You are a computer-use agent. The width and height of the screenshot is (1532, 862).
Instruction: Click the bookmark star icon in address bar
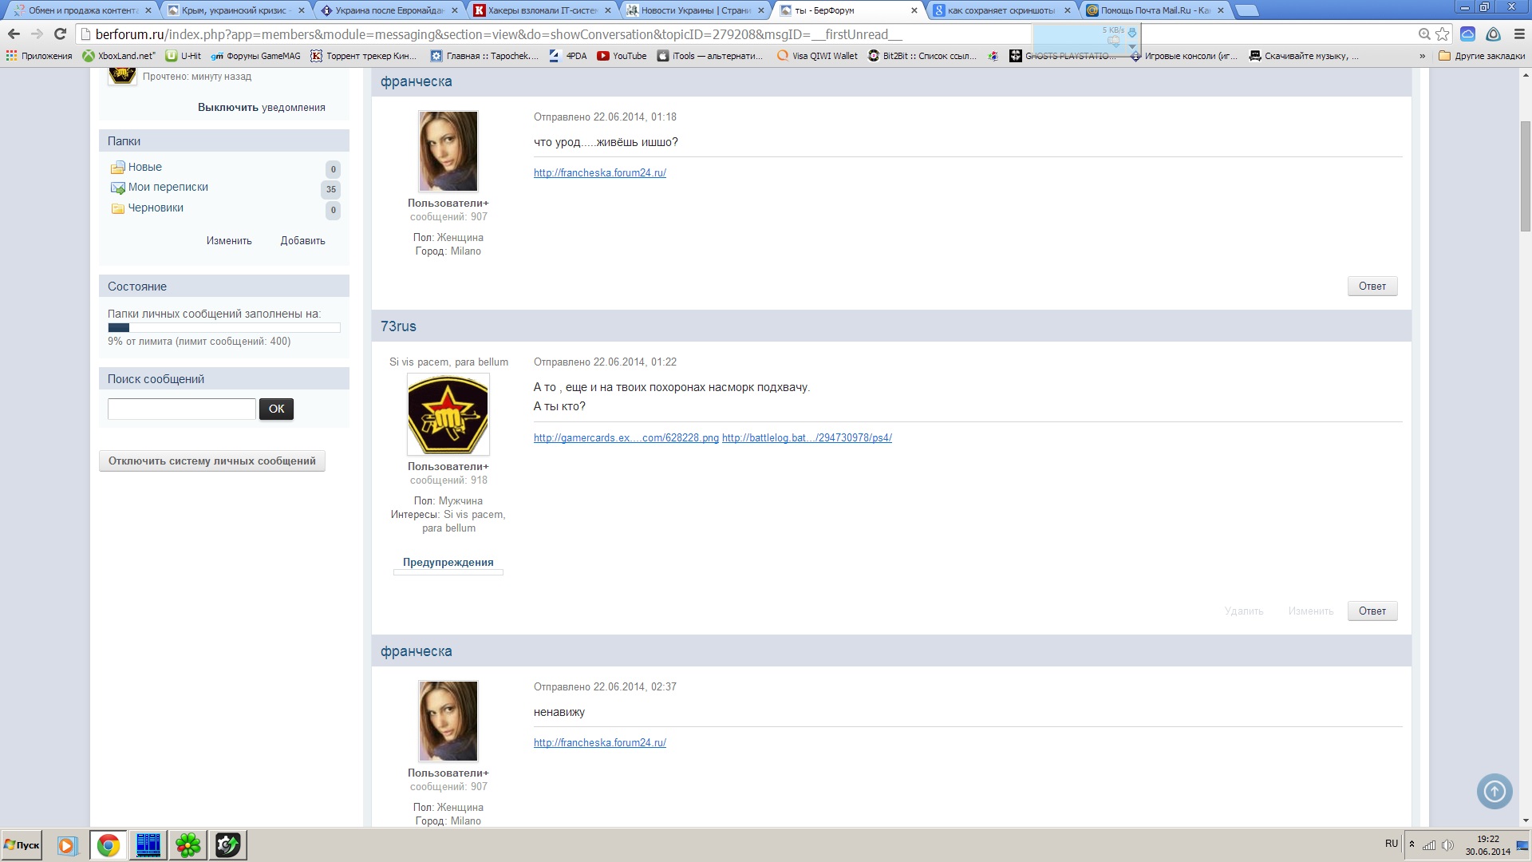point(1442,34)
